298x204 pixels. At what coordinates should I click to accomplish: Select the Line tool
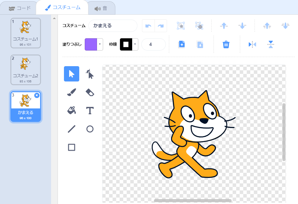point(72,129)
